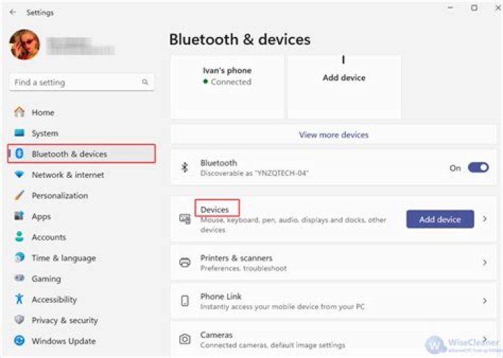Click the Add device card with plus
The image size is (503, 358).
coord(344,87)
